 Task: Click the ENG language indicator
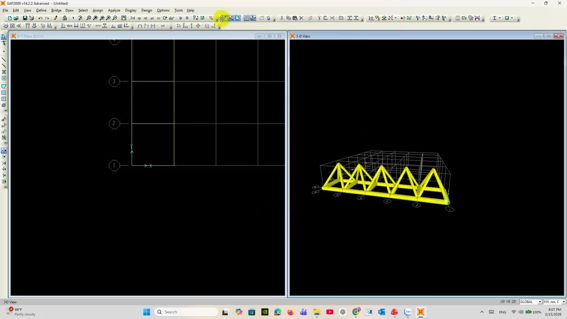[x=502, y=312]
